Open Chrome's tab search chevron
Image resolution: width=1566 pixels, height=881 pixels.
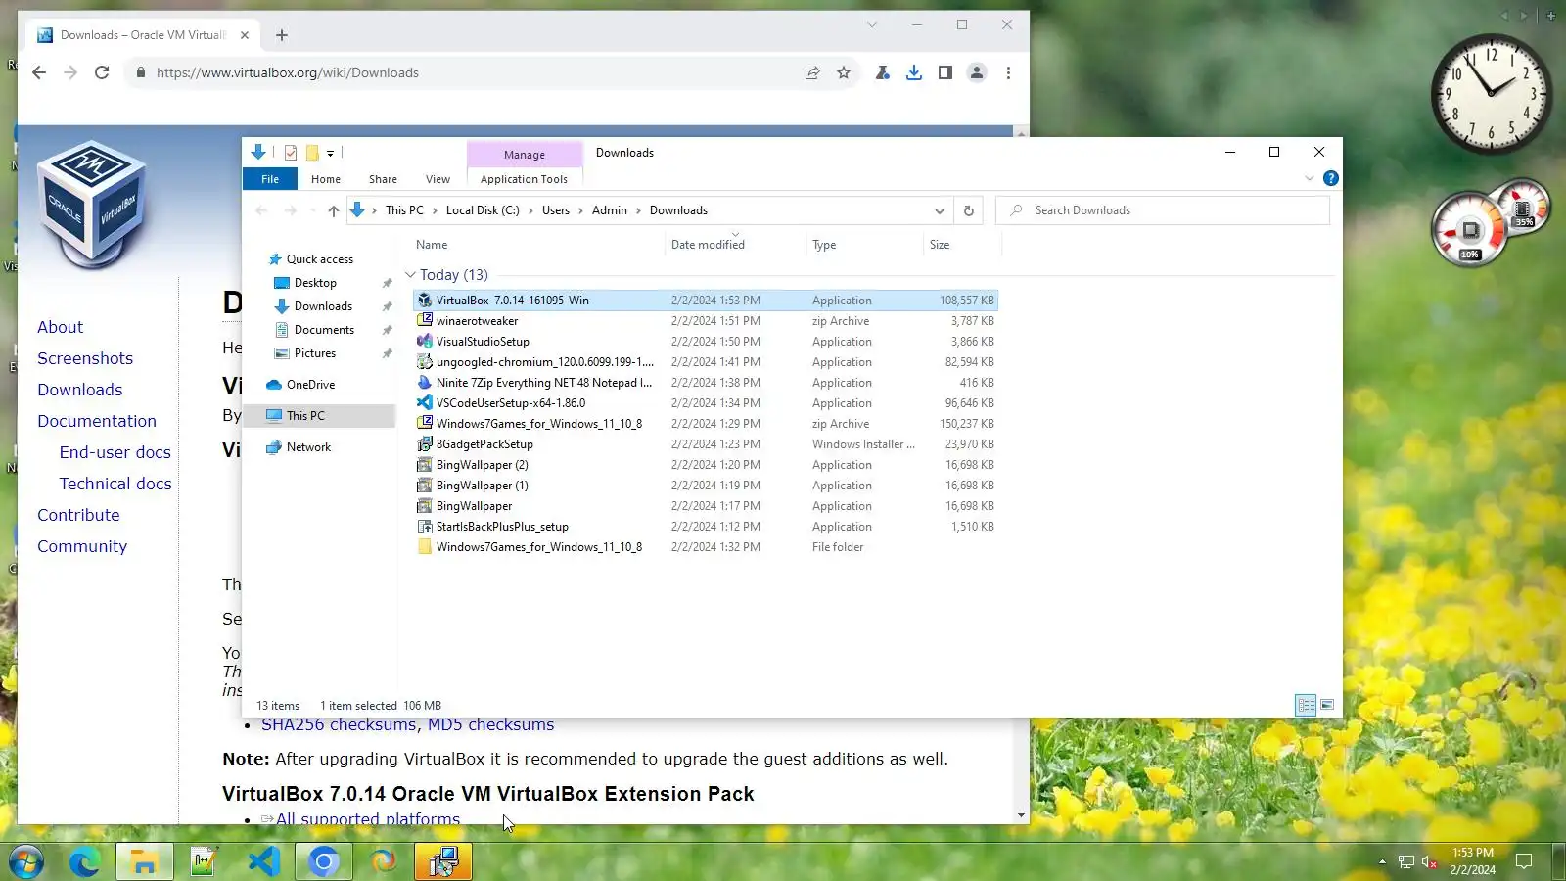click(872, 24)
